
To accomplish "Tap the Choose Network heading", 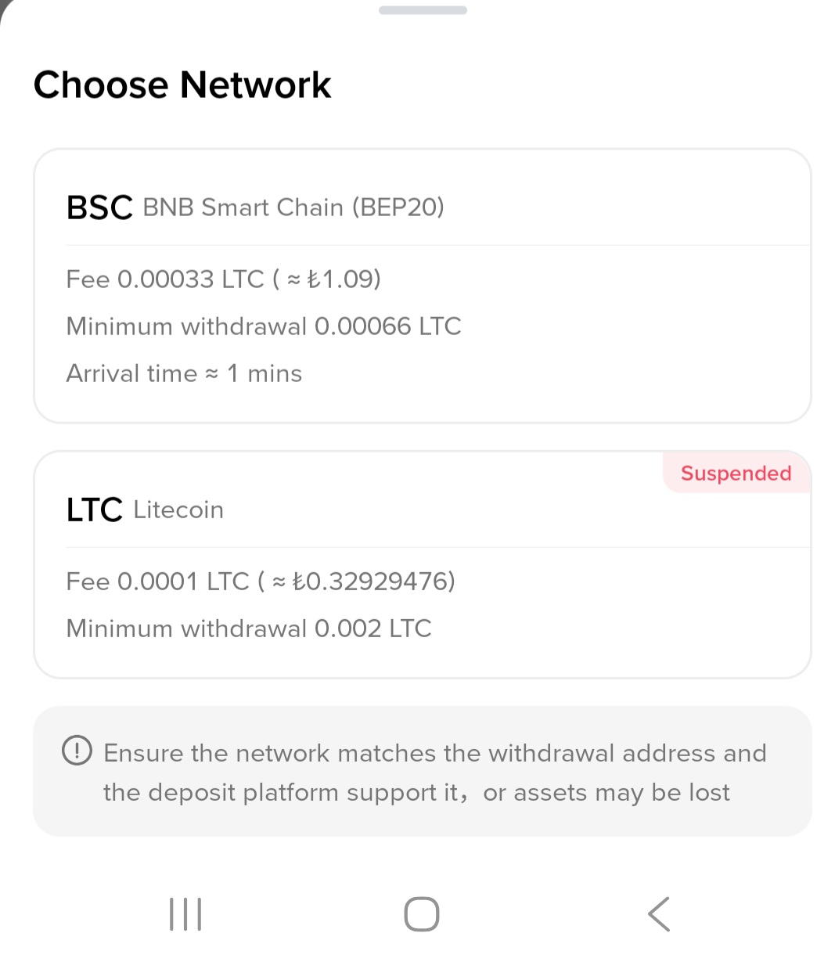I will (182, 85).
